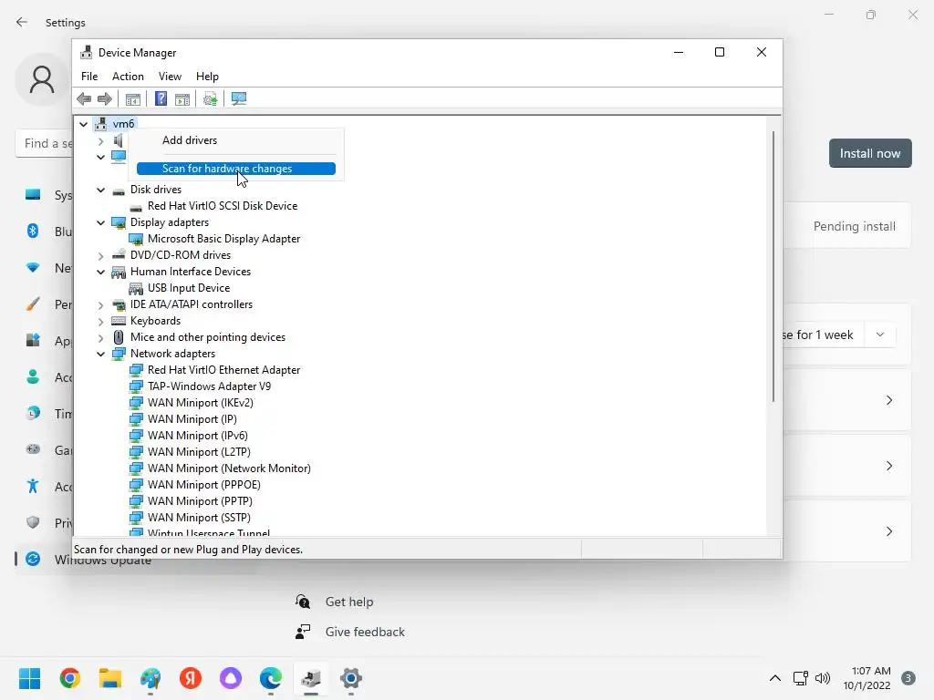Collapse the Network adapters category

click(100, 355)
